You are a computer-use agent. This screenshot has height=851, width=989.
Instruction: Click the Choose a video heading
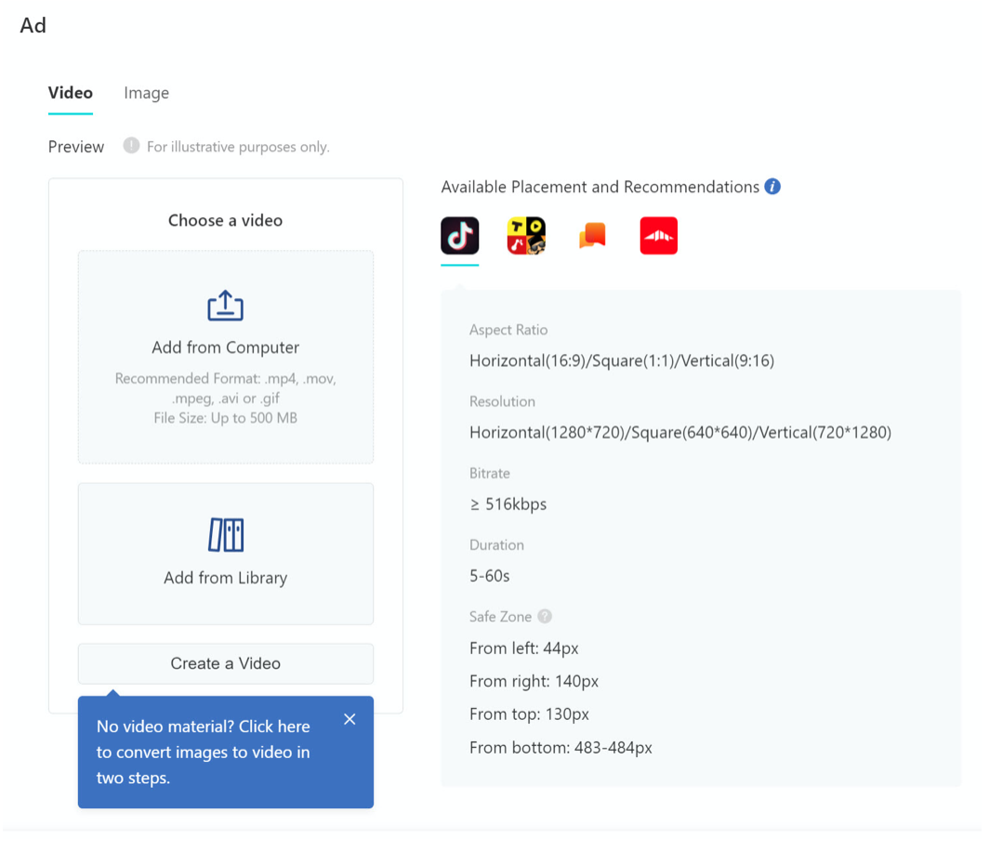coord(225,220)
